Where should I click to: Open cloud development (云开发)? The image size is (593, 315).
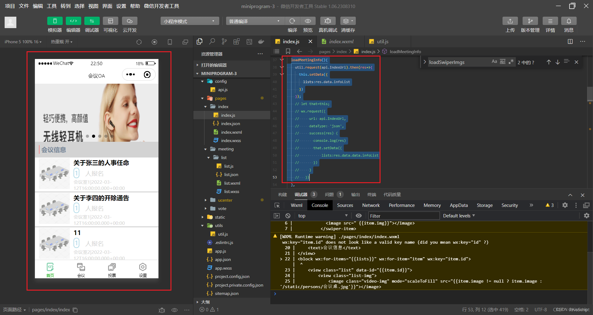[x=130, y=21]
